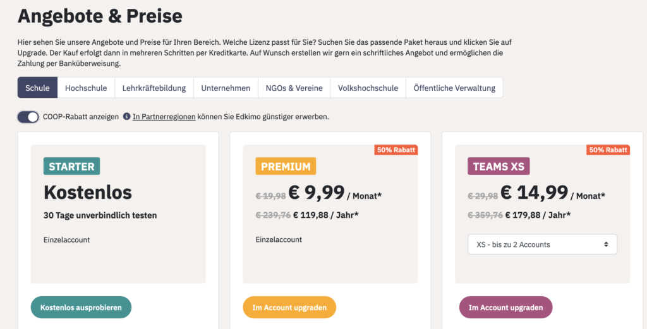Select the Öffentliche Verwaltung tab
Image resolution: width=647 pixels, height=329 pixels.
[454, 88]
